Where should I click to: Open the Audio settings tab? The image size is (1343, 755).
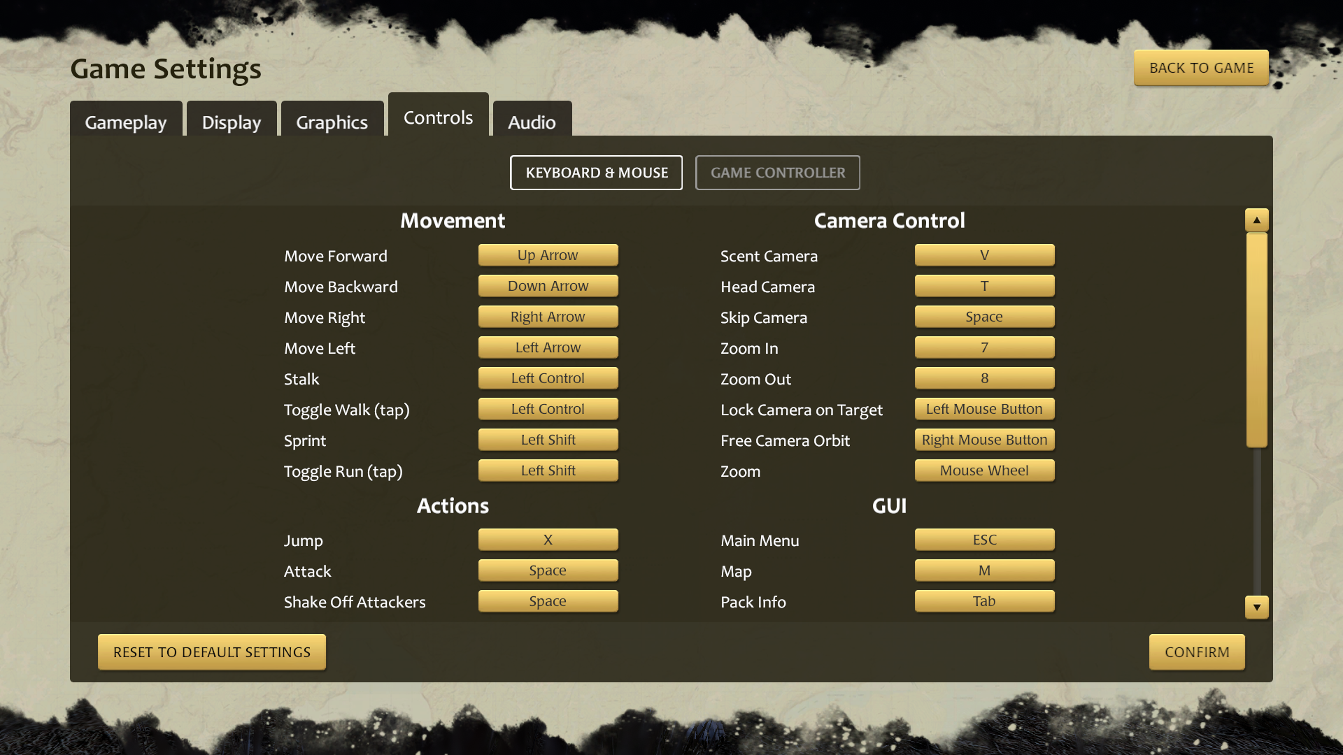(x=532, y=122)
